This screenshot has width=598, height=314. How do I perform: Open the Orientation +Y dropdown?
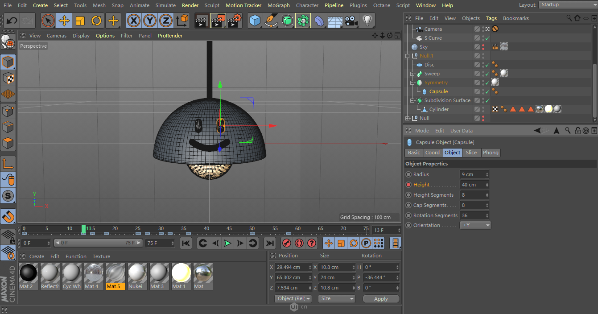tap(475, 225)
